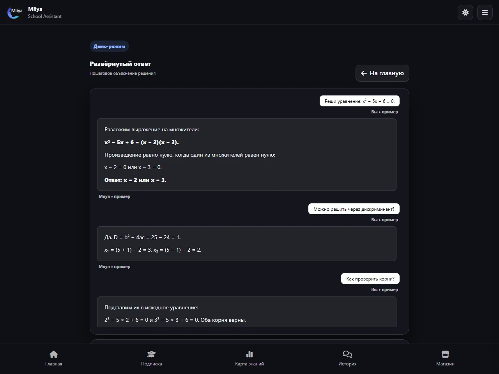
Task: Open settings via the gear icon
Action: (465, 12)
